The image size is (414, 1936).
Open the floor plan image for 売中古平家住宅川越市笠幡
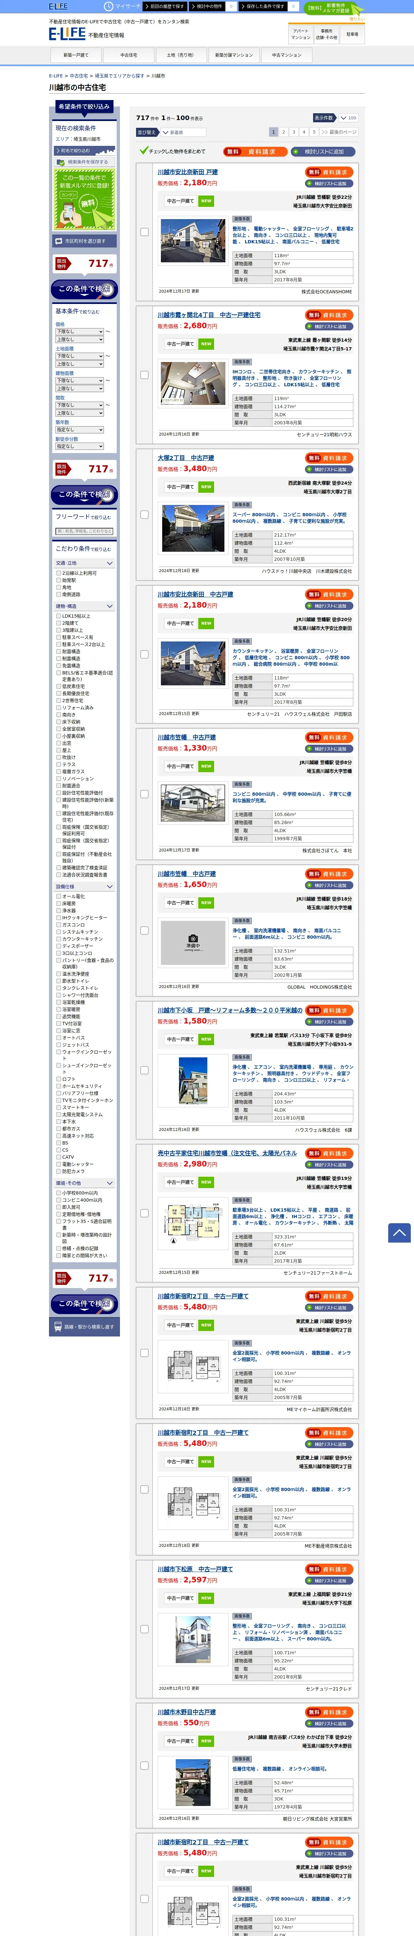(193, 1222)
